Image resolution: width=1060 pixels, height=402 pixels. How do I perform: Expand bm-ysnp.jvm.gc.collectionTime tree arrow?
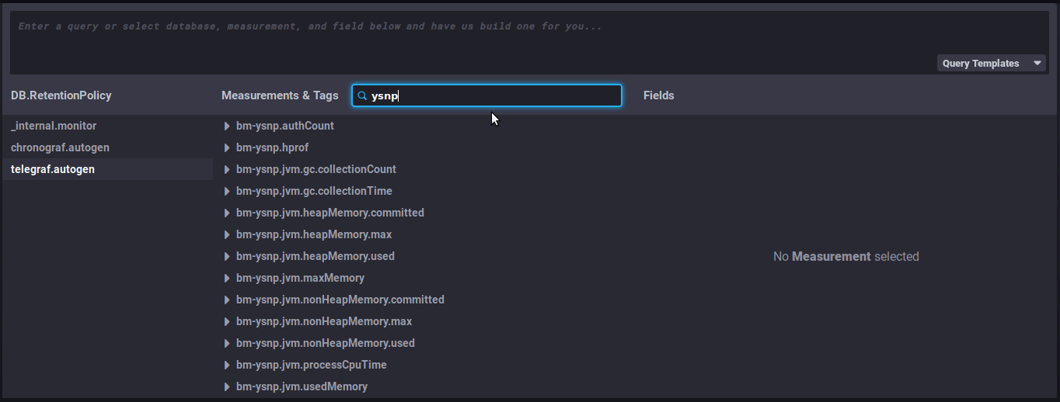click(227, 191)
